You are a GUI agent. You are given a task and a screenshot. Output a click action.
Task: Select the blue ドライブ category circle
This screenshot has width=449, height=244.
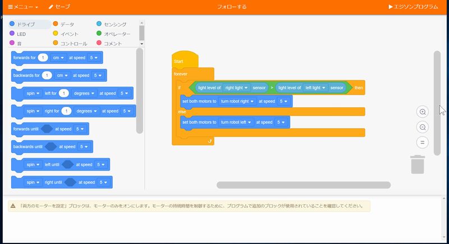pyautogui.click(x=12, y=24)
